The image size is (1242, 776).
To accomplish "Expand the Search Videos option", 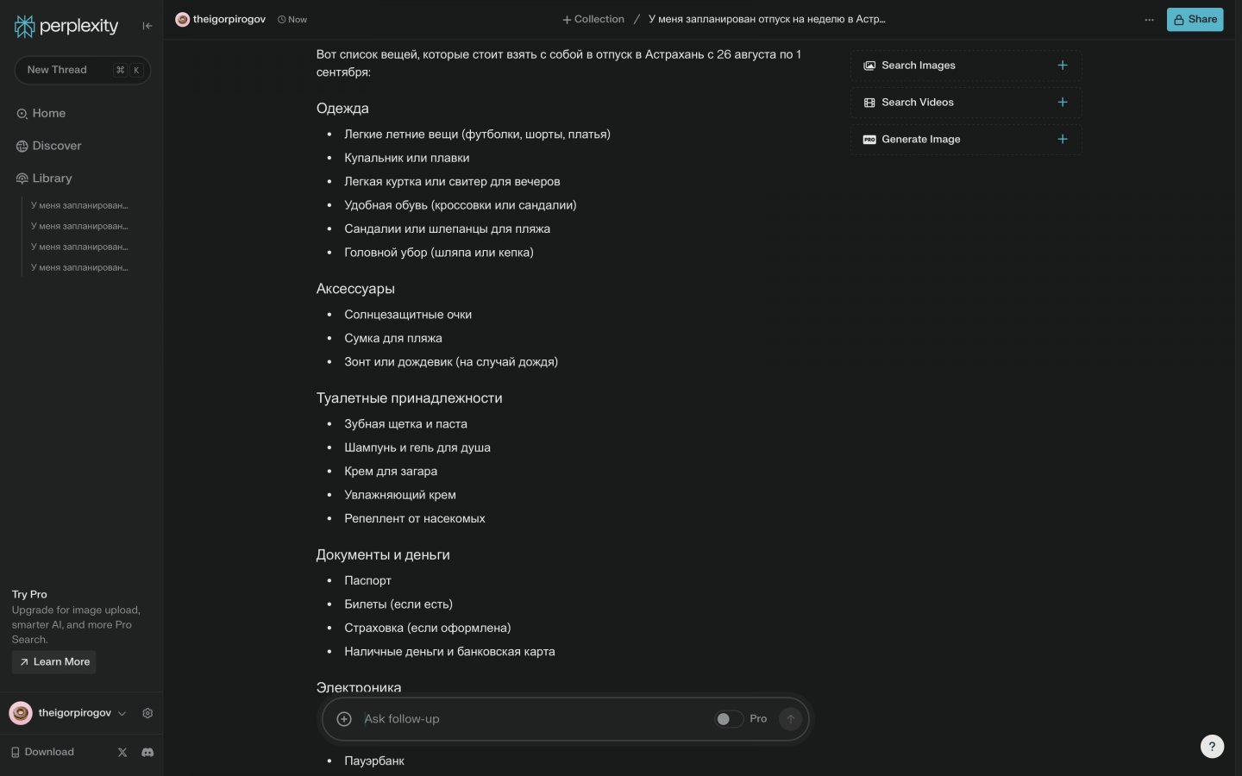I will coord(1062,103).
